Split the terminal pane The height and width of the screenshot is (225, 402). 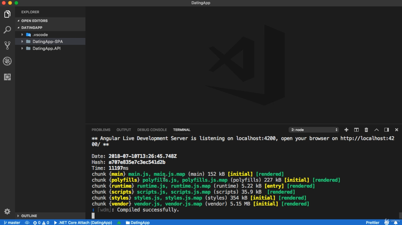click(356, 130)
